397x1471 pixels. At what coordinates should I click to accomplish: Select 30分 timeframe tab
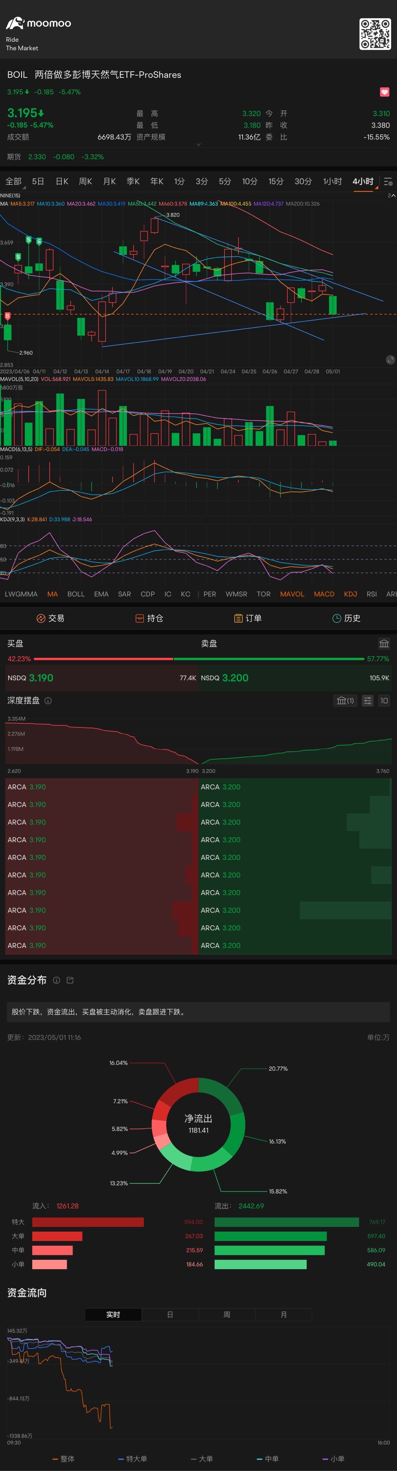(303, 182)
